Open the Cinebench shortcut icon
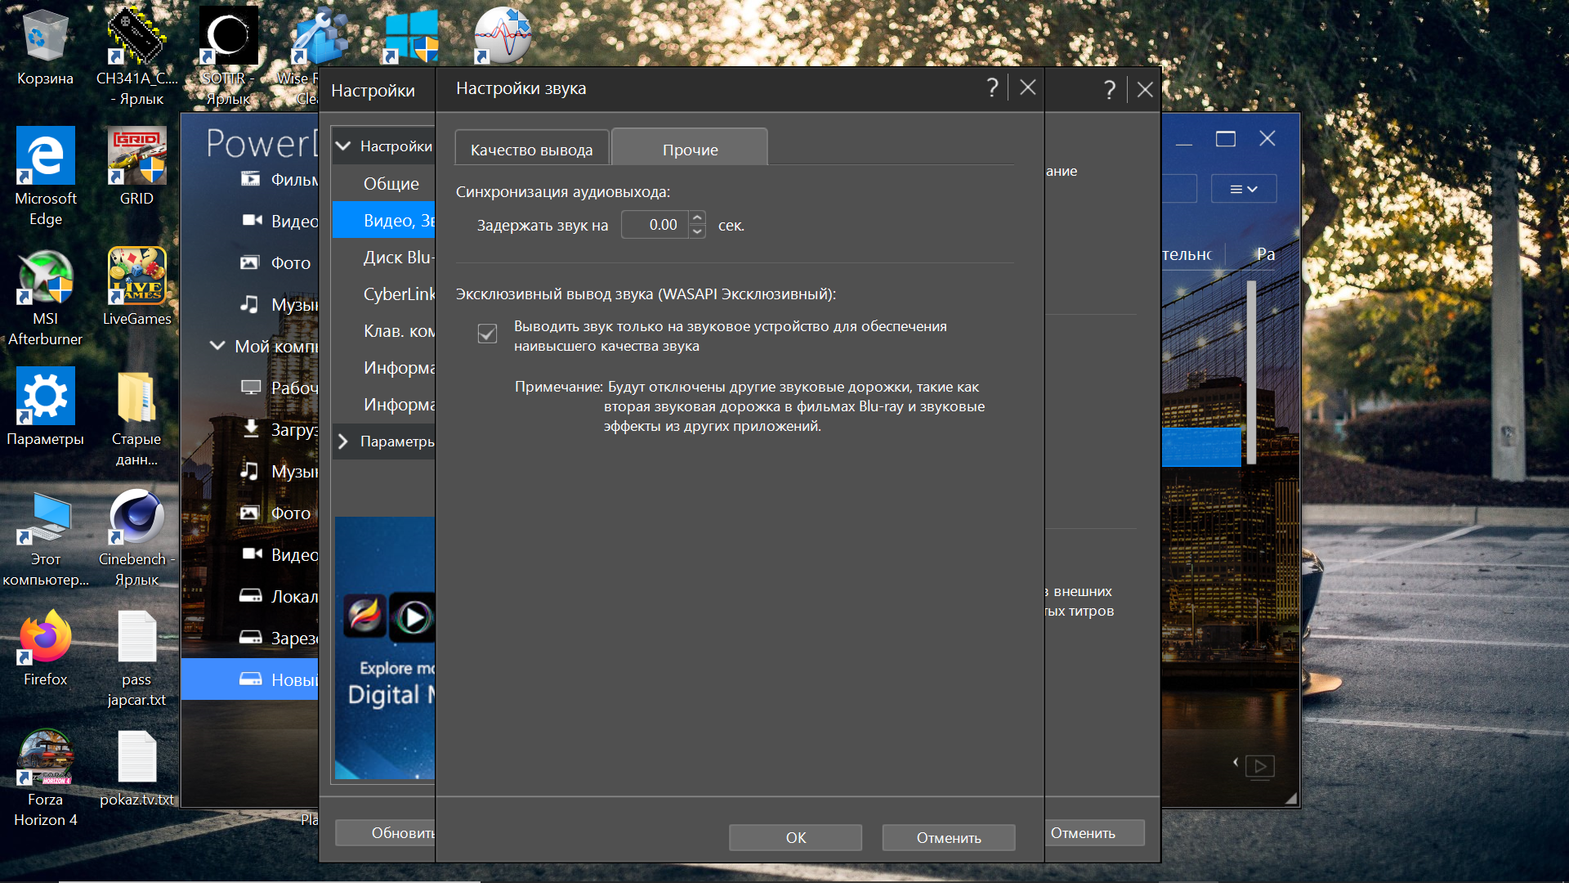The width and height of the screenshot is (1569, 883). tap(136, 518)
